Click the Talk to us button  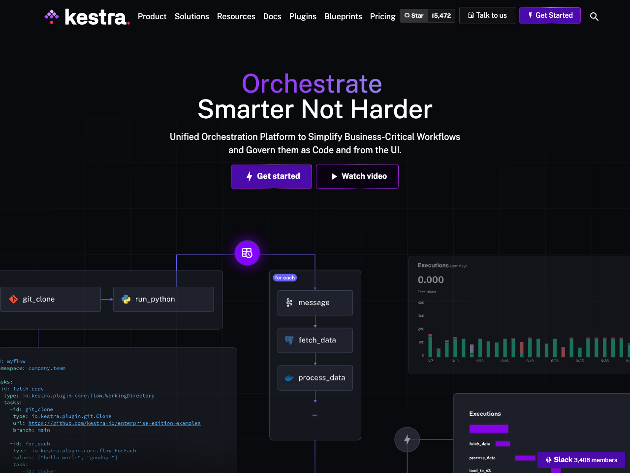pyautogui.click(x=487, y=15)
